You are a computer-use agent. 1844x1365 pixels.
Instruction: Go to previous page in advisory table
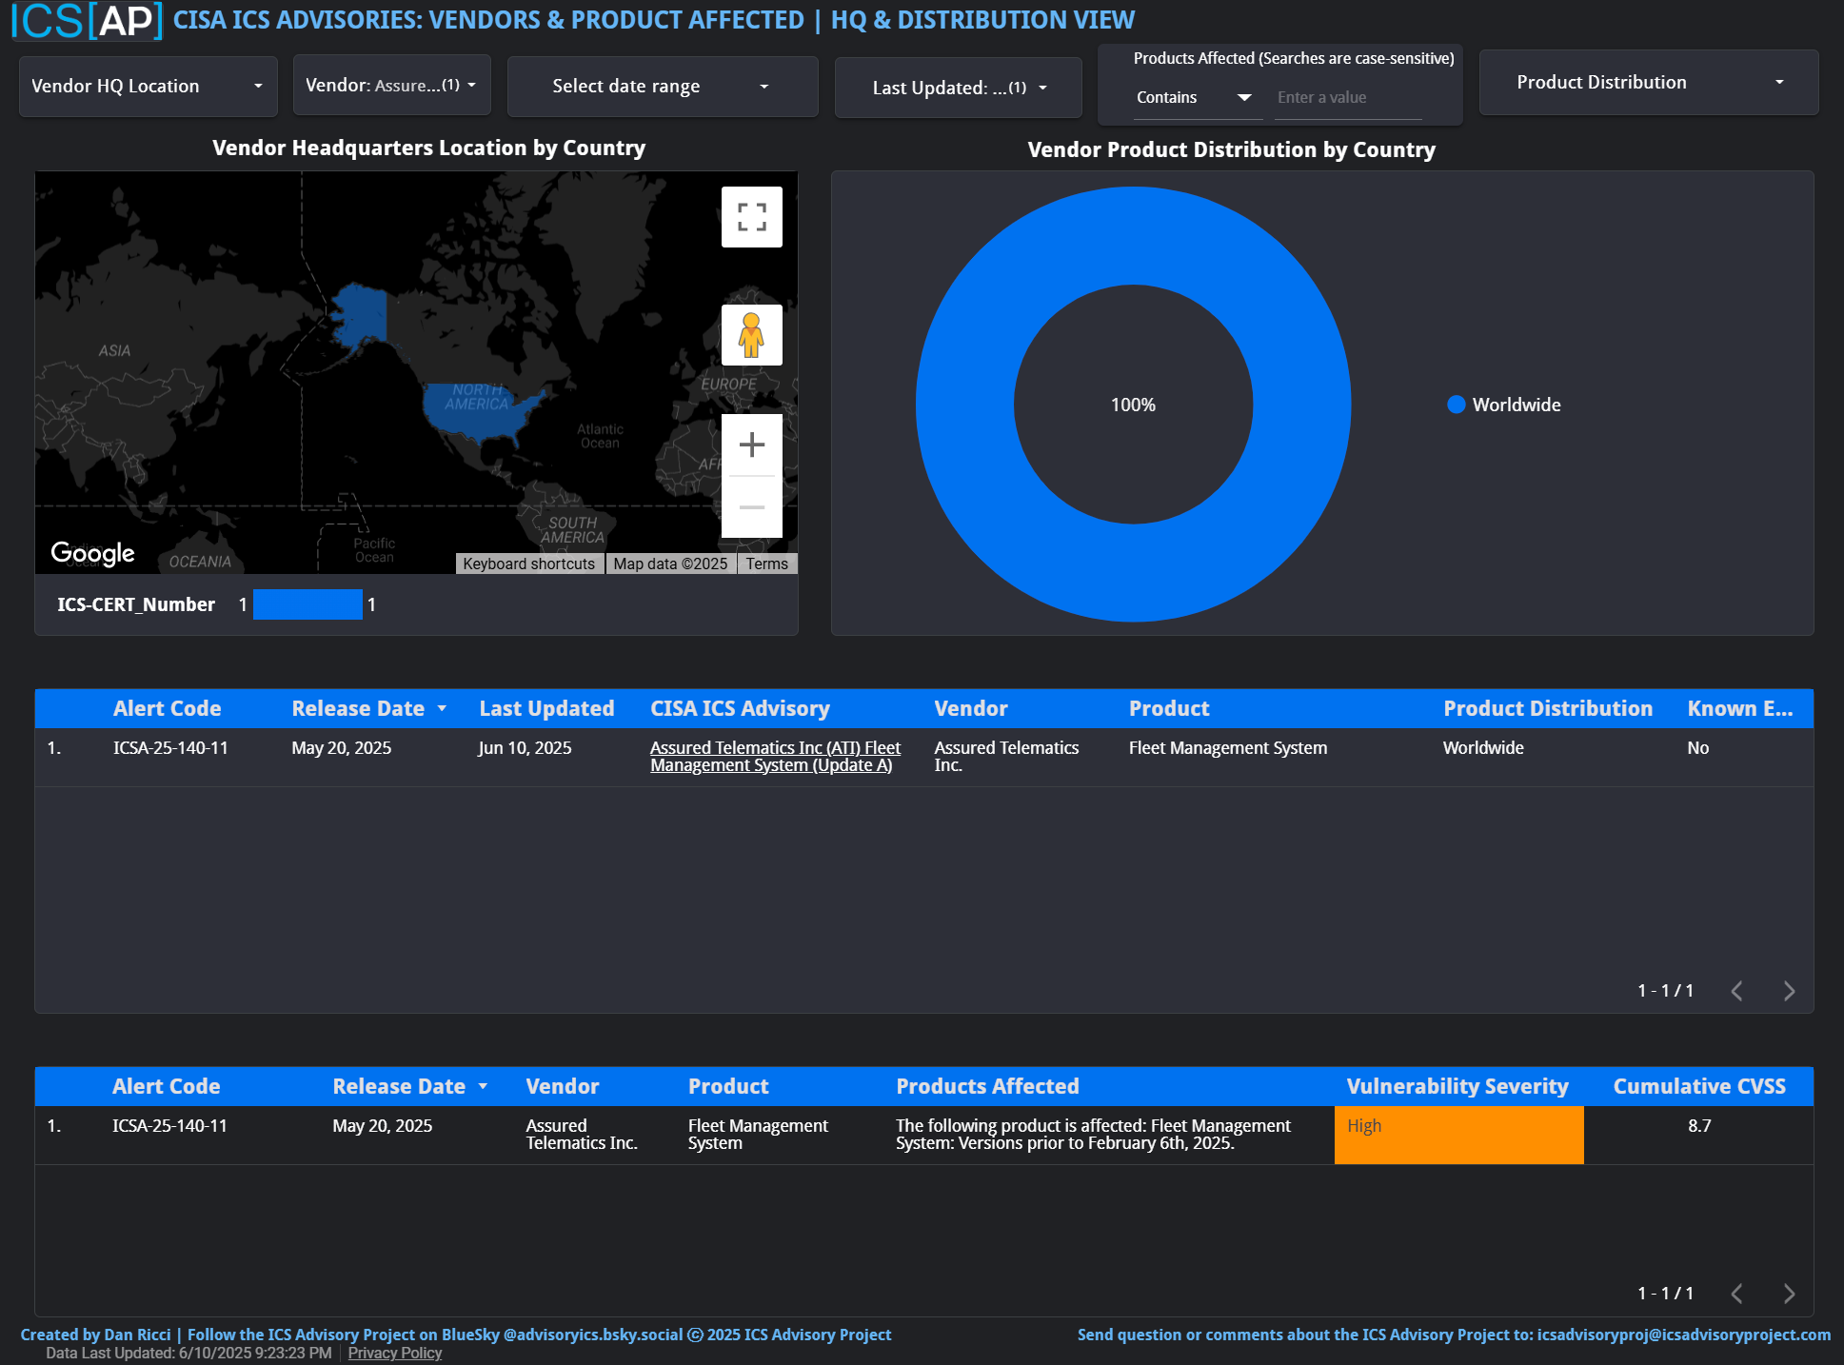point(1737,991)
